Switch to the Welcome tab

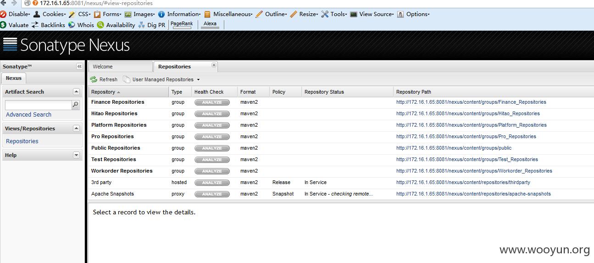(120, 67)
